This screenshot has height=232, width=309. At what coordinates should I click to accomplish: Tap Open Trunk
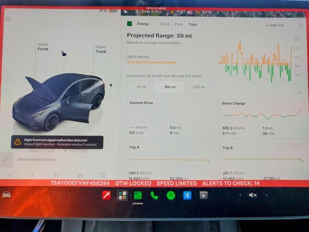pos(101,49)
